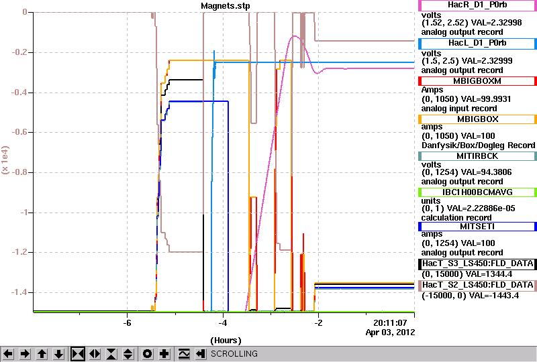537x362 pixels.
Task: Select the MITSETI curve legend
Action: click(x=477, y=227)
